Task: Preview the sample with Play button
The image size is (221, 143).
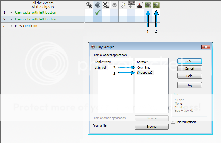Action: (x=189, y=85)
